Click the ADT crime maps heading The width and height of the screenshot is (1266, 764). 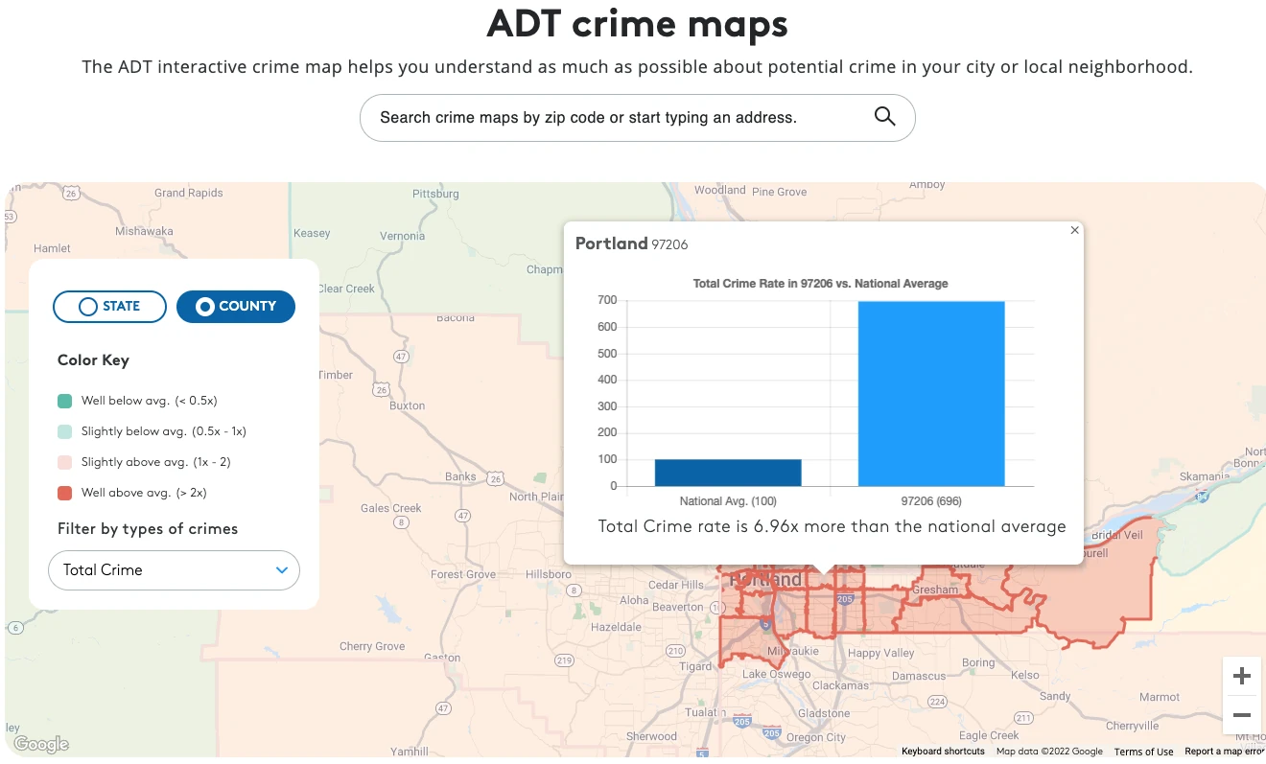(x=637, y=24)
